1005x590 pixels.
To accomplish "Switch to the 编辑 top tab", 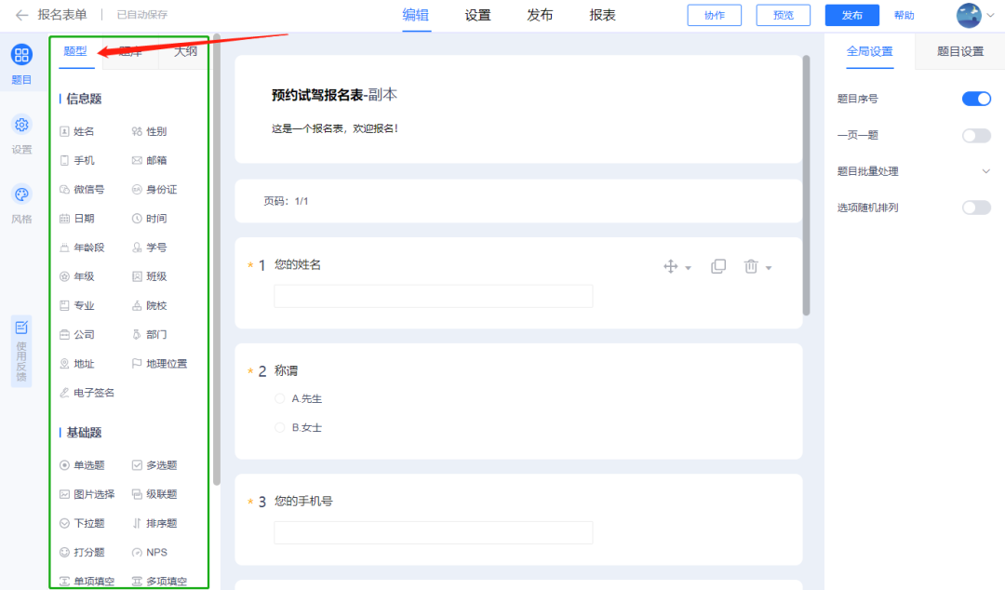I will click(415, 15).
